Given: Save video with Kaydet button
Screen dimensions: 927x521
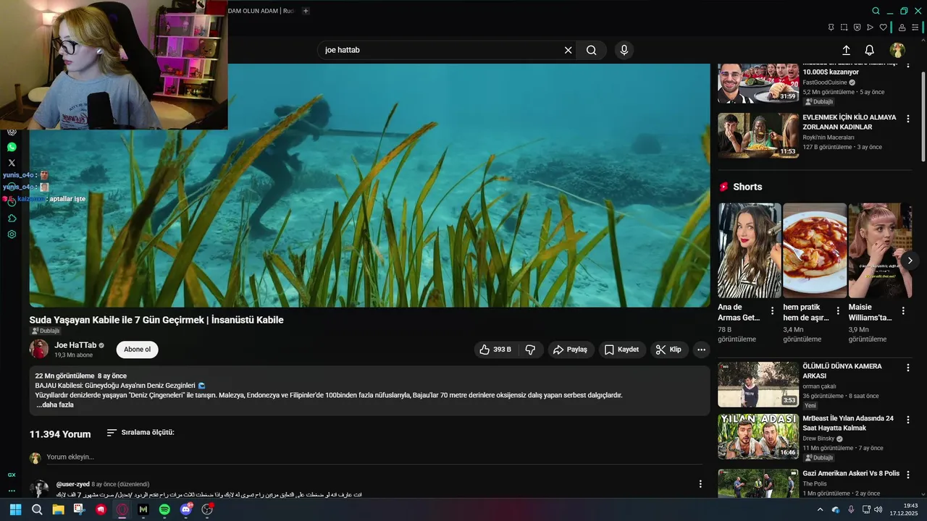Looking at the screenshot, I should pyautogui.click(x=622, y=350).
